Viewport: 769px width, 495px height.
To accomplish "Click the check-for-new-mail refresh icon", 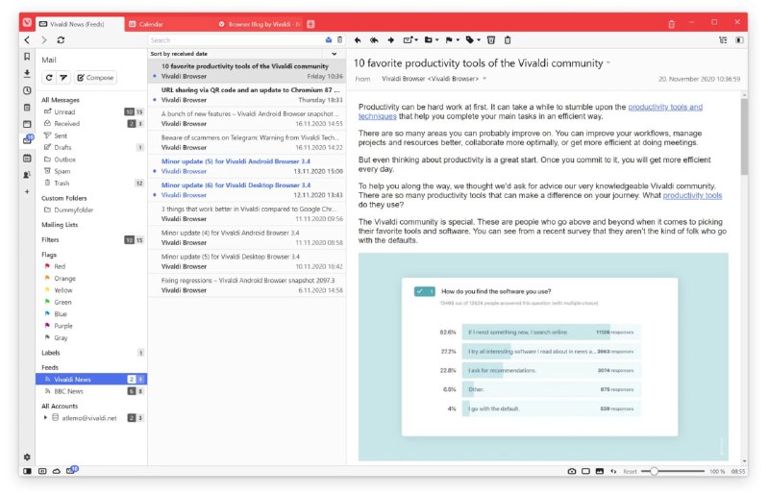I will 49,77.
